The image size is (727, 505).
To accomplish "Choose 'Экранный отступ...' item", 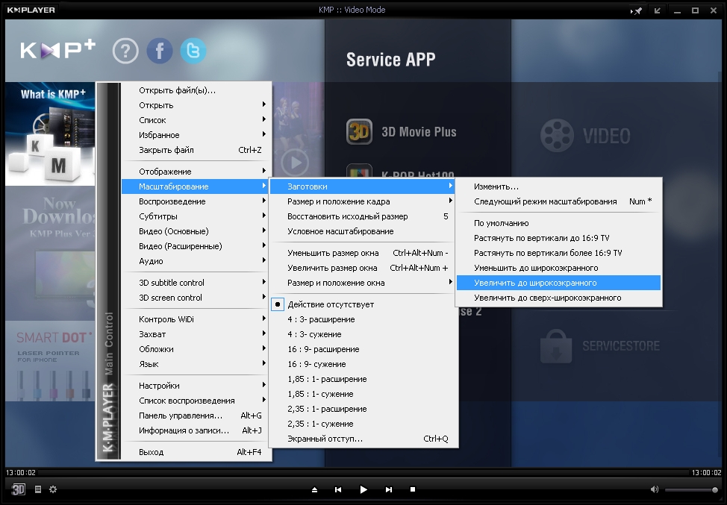I will 363,439.
